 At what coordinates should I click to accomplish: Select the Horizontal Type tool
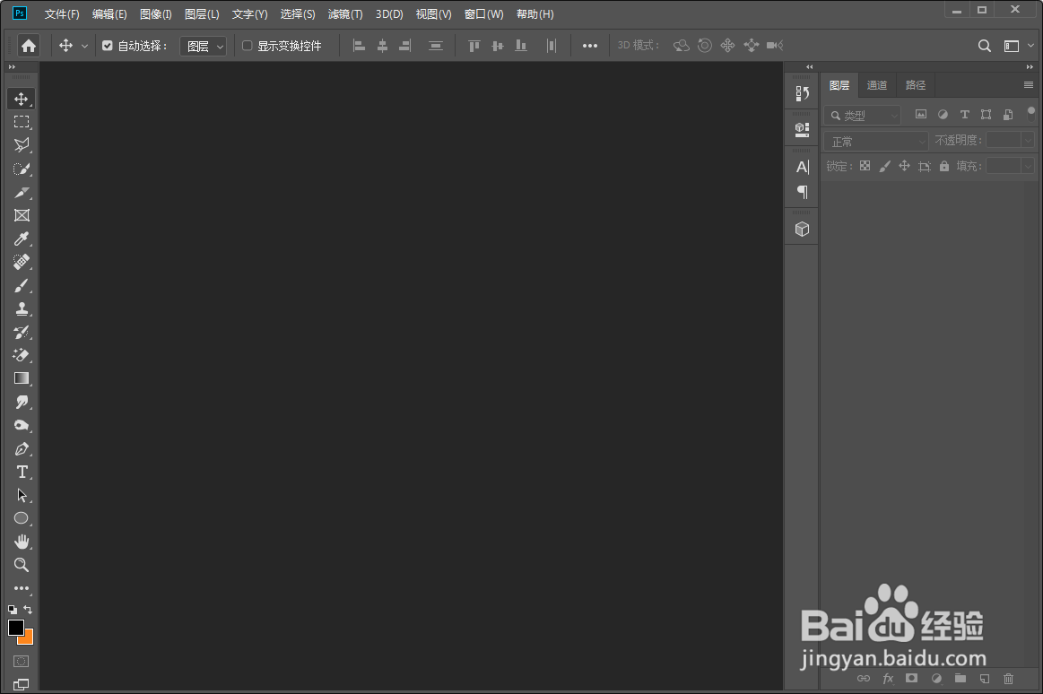coord(22,472)
